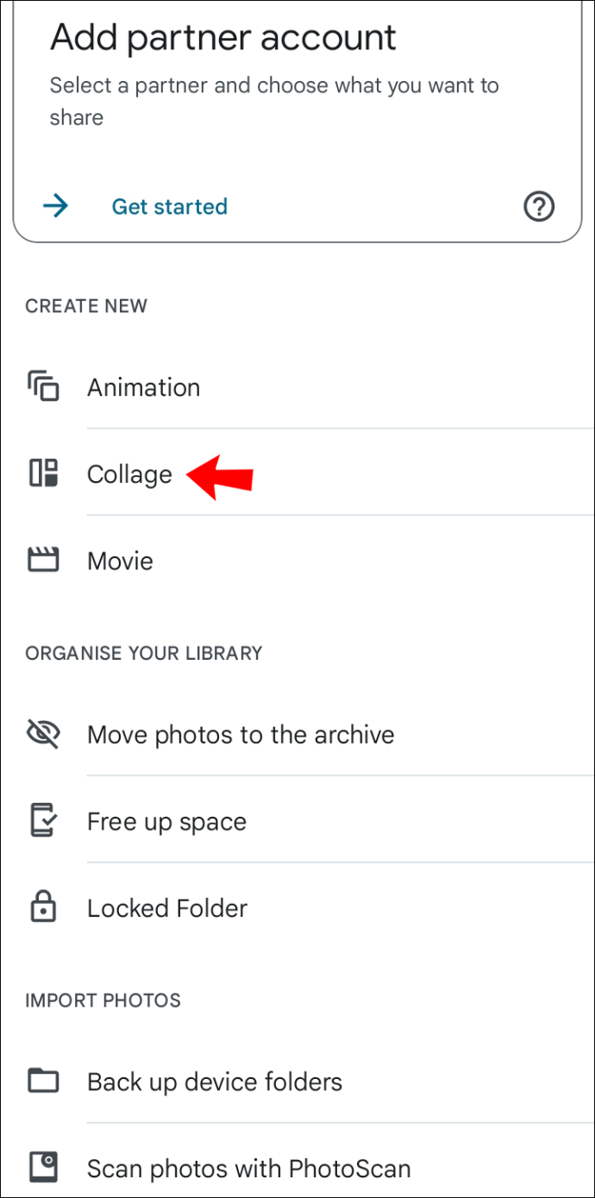Tap the arrow beside Get started
595x1198 pixels.
click(56, 206)
